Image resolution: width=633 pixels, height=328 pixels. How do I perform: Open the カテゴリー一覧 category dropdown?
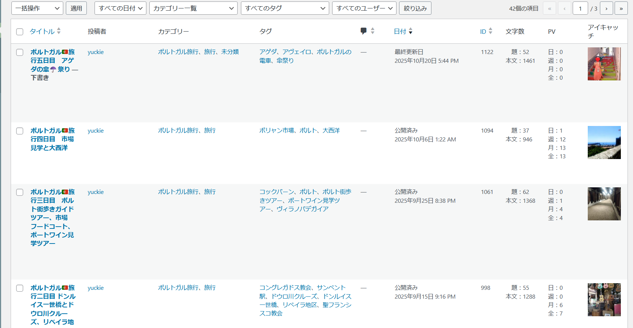click(193, 8)
